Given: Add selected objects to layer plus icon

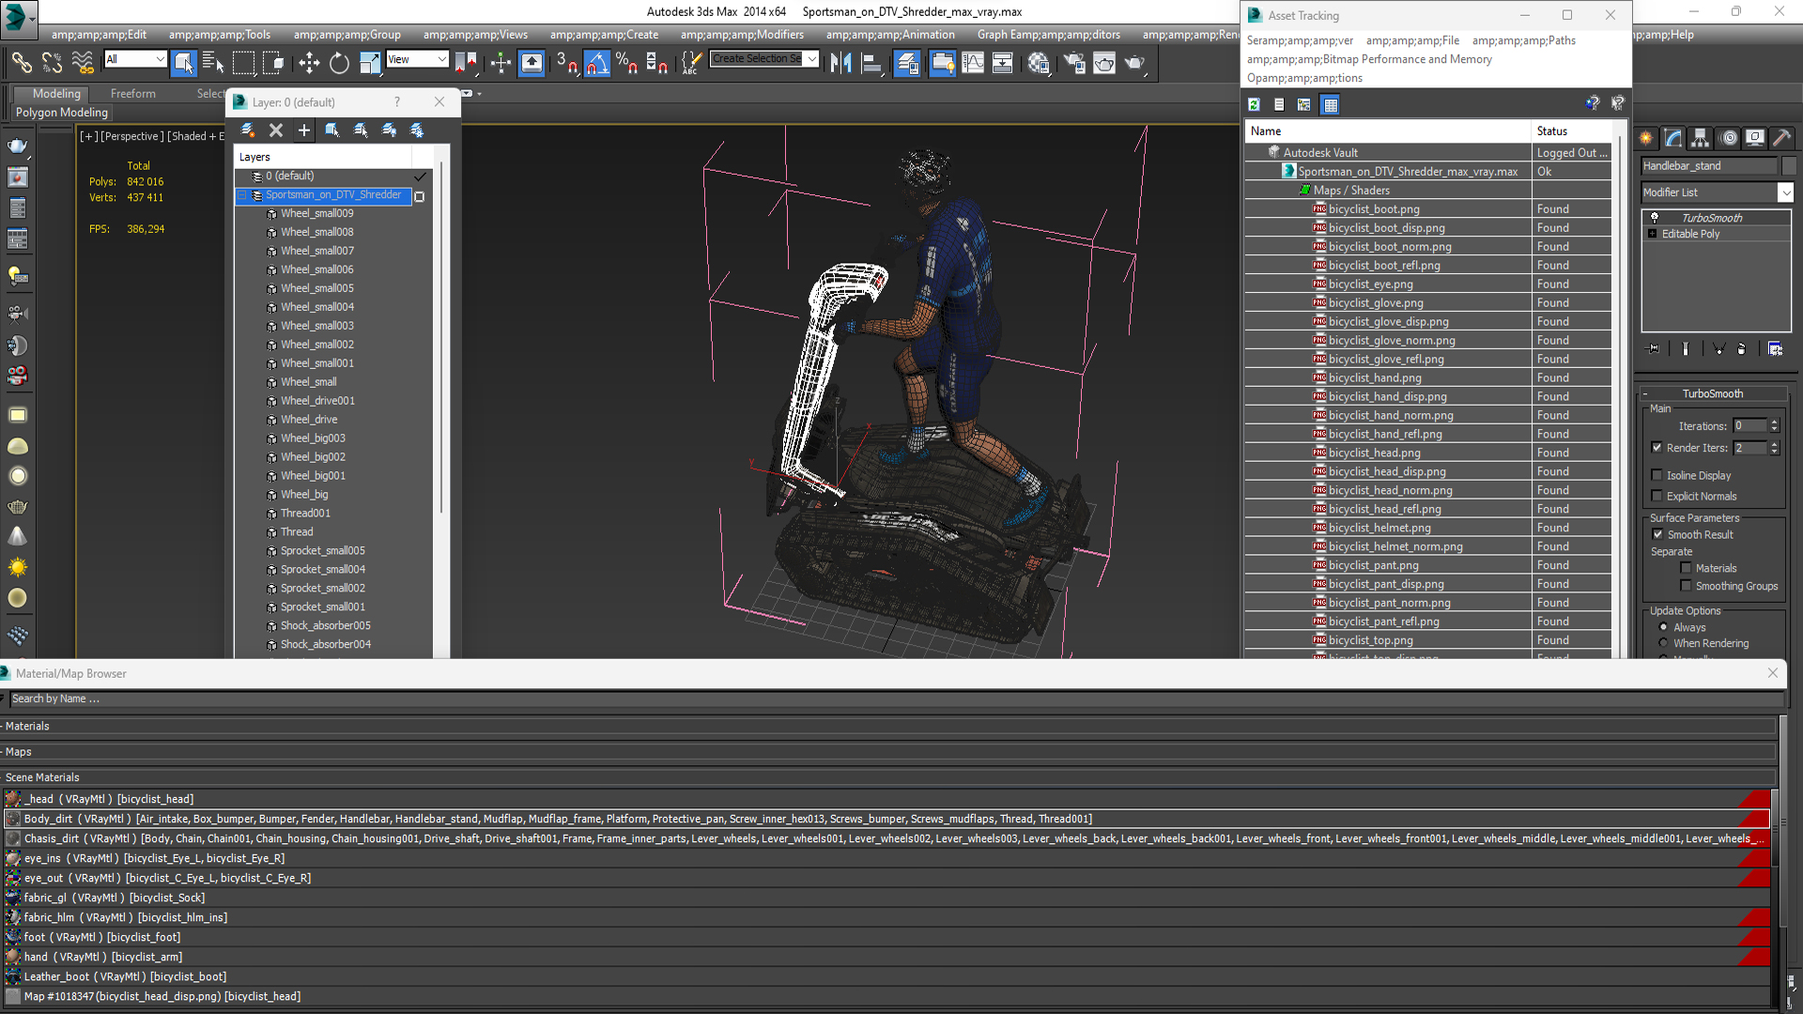Looking at the screenshot, I should (x=304, y=130).
